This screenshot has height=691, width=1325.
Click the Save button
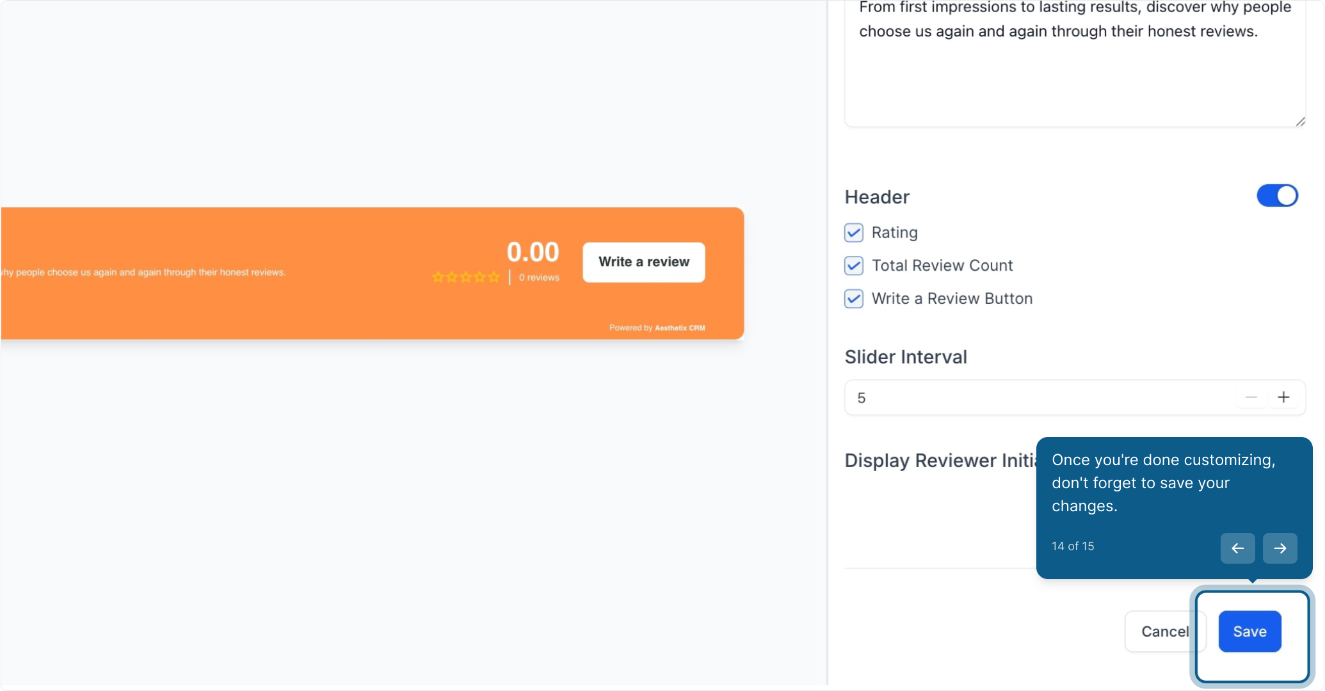pyautogui.click(x=1249, y=631)
